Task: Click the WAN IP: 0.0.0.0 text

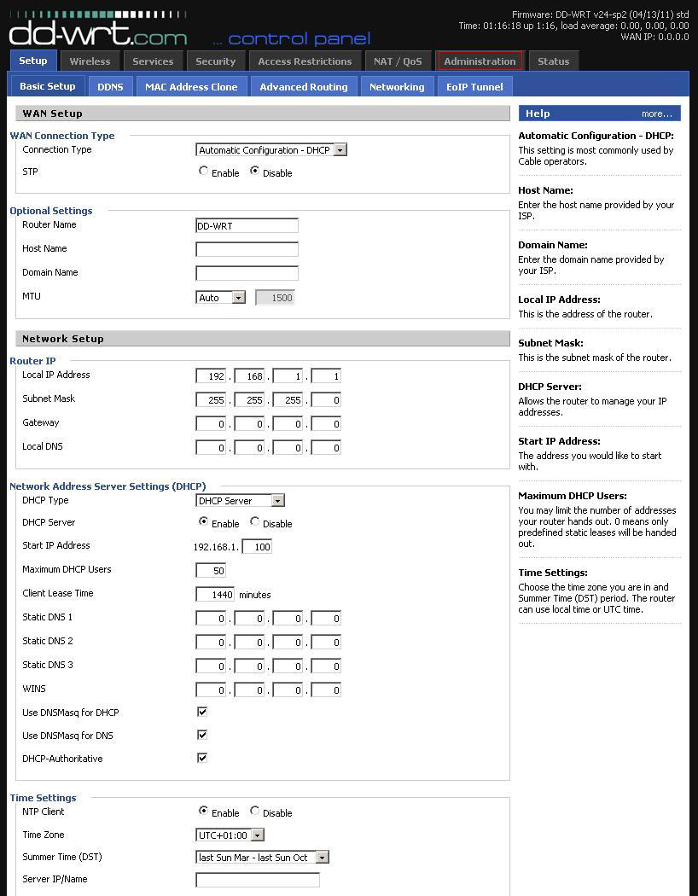Action: 654,37
